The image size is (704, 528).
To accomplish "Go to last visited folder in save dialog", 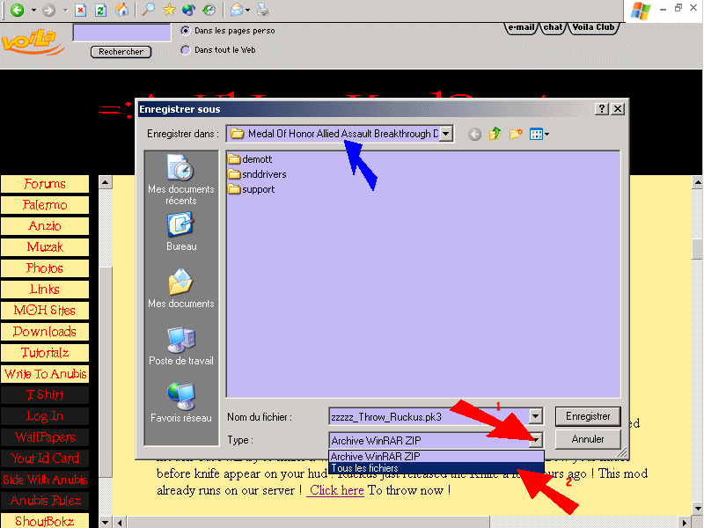I will [x=474, y=134].
